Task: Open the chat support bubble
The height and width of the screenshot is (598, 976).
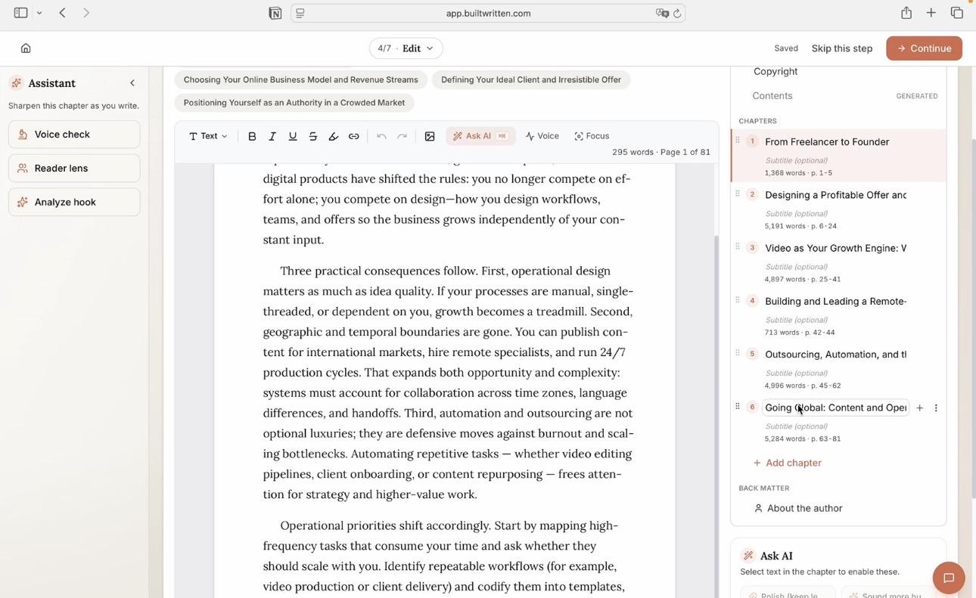Action: point(949,578)
